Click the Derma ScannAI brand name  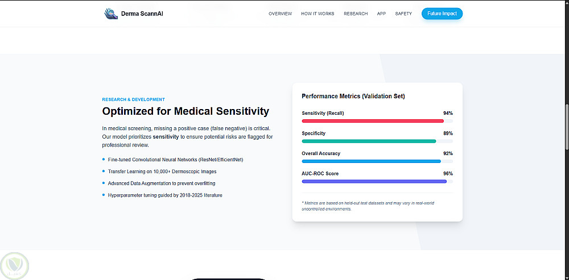coord(142,14)
